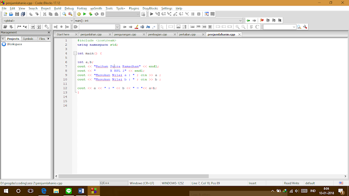Switch to the penjumlahan.cpp tab
This screenshot has width=349, height=196.
tap(91, 34)
